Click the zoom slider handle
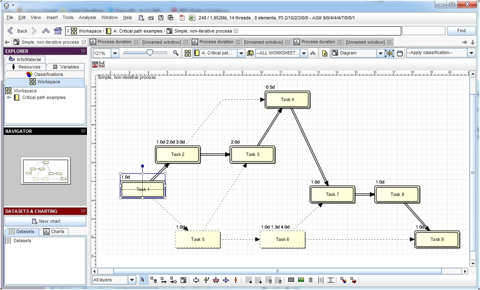 [150, 52]
